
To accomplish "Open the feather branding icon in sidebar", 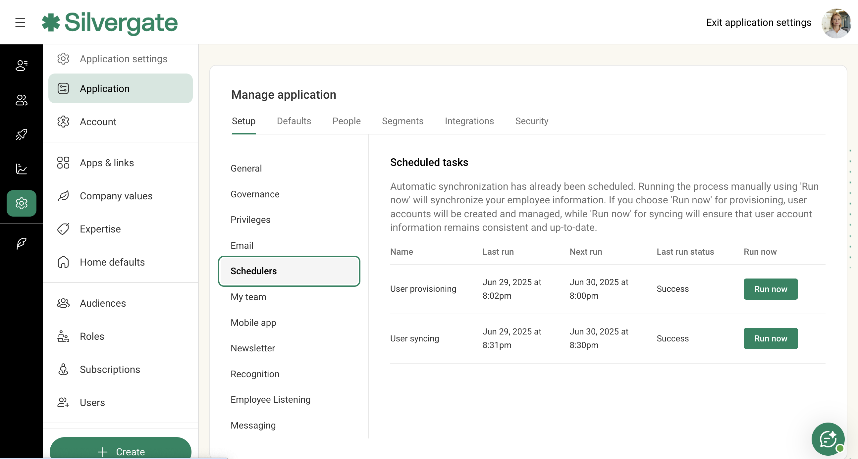I will (21, 243).
